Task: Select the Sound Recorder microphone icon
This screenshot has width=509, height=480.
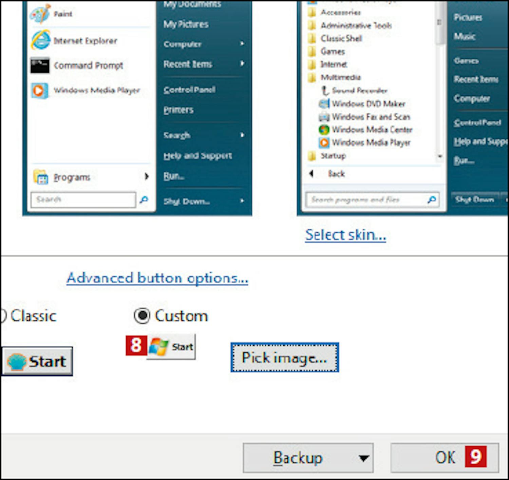Action: click(x=325, y=91)
